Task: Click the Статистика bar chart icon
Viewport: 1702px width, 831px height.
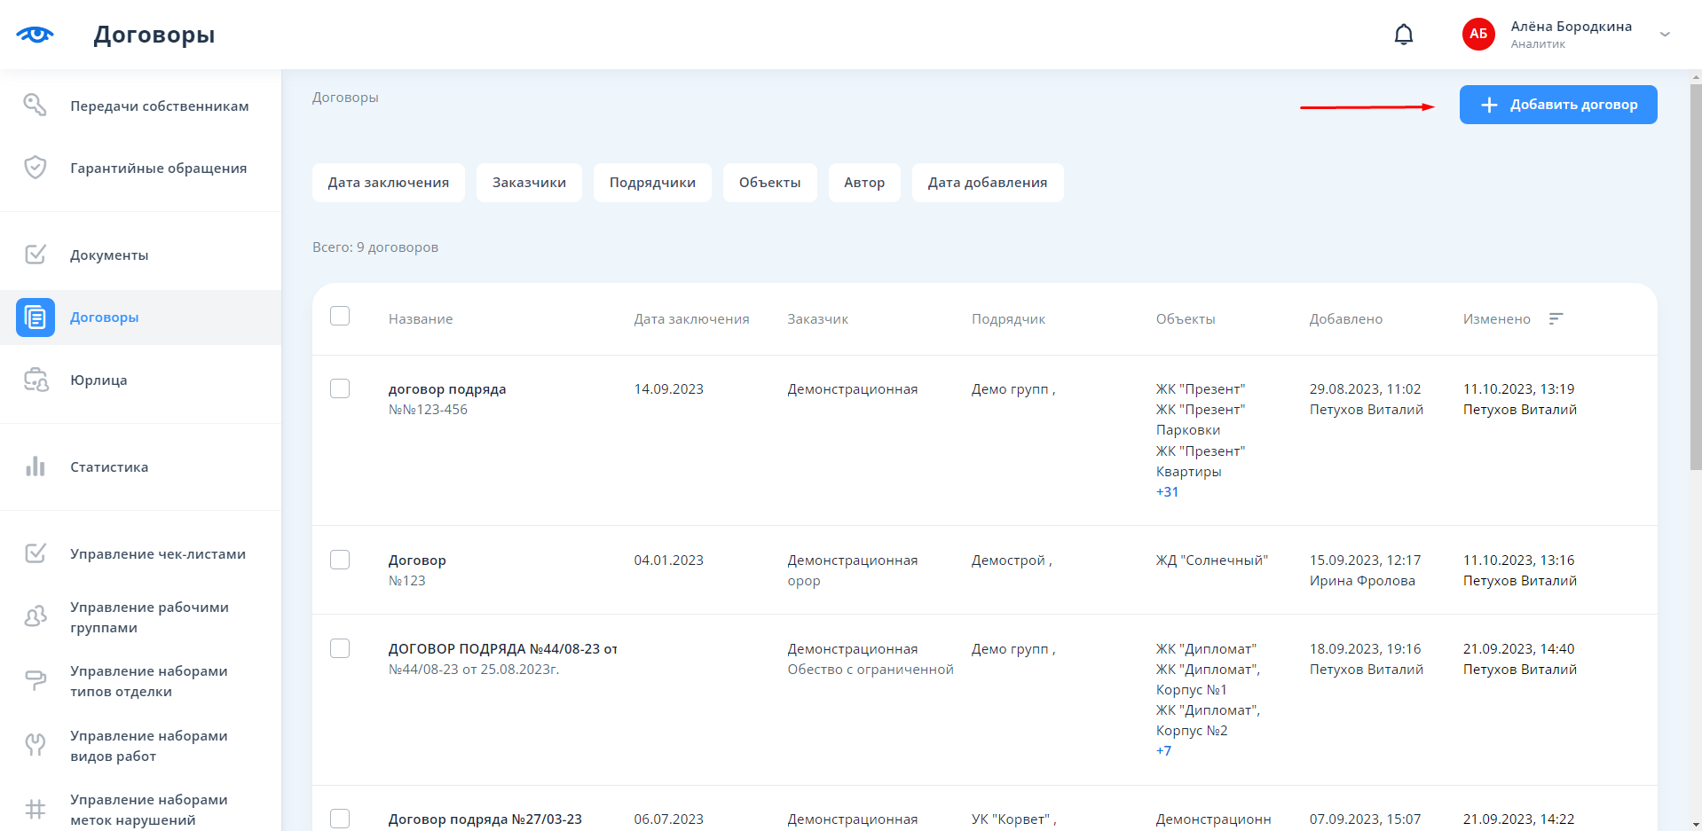Action: tap(35, 466)
